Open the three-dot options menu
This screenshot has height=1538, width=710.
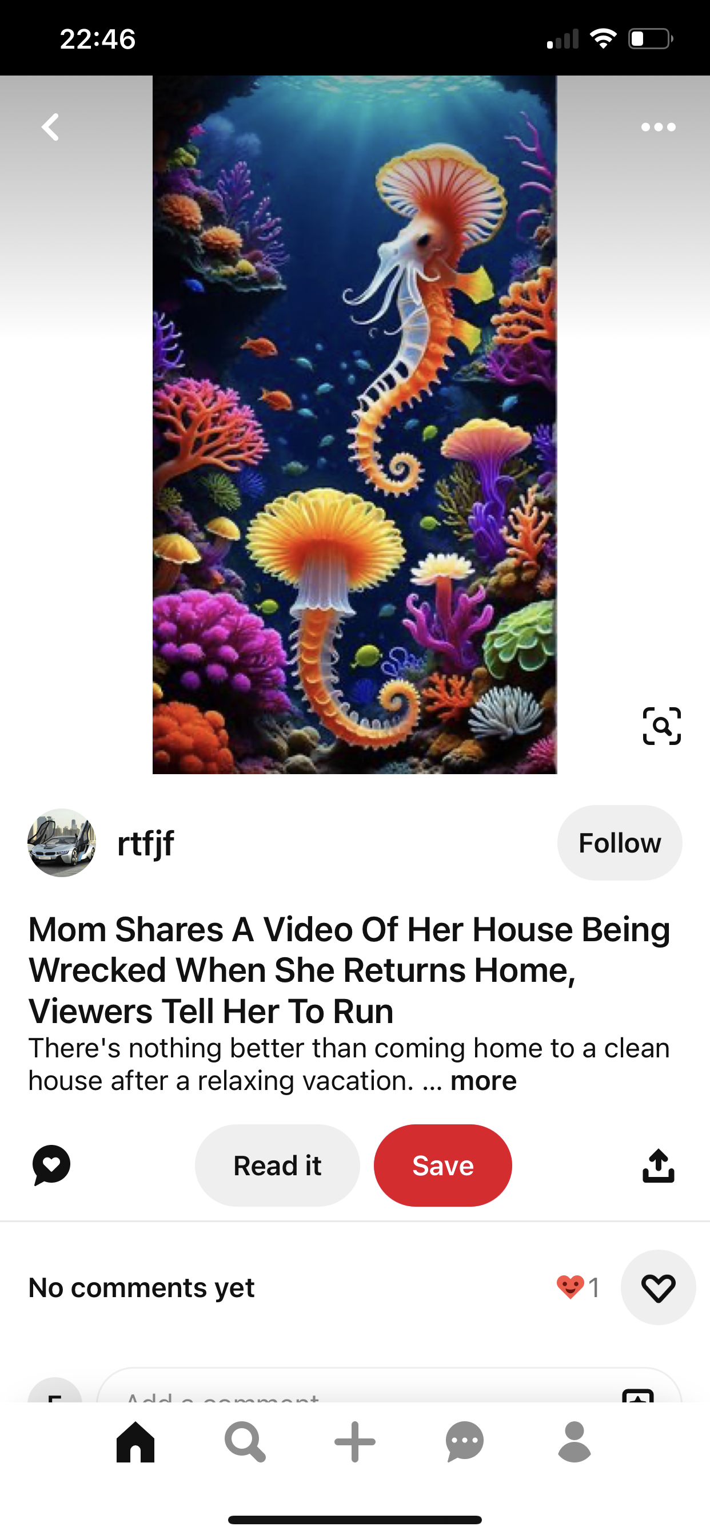click(658, 127)
